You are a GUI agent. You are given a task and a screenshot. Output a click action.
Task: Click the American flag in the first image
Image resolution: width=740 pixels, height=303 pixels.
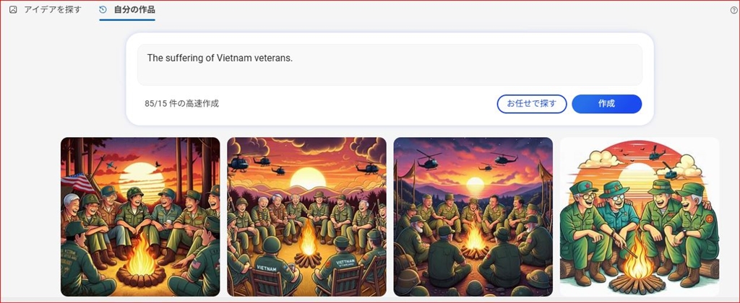78,183
